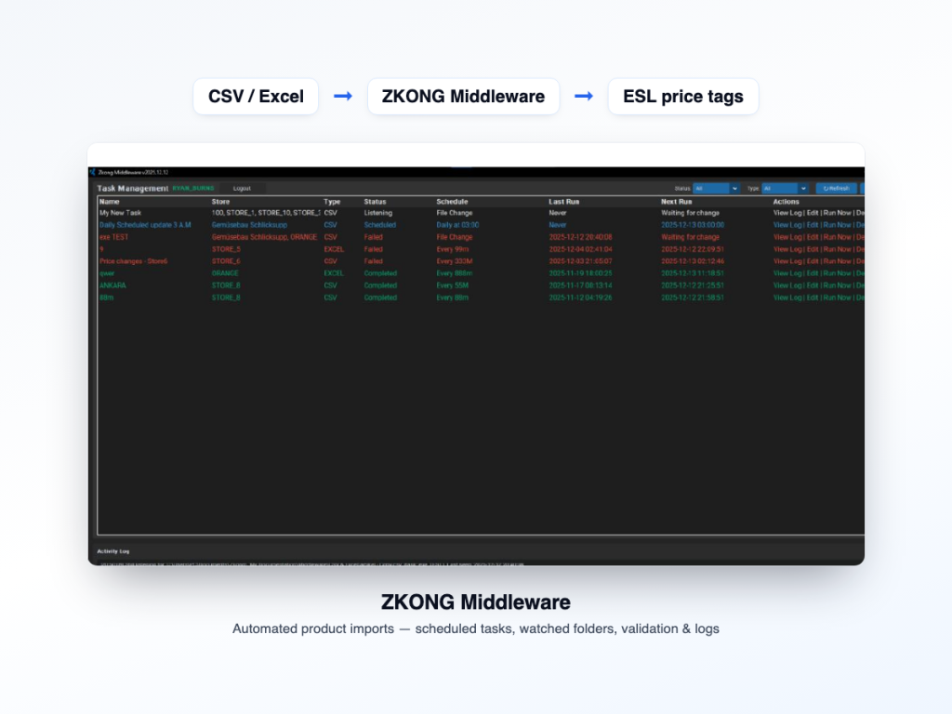Click the Actions column header
Image resolution: width=952 pixels, height=714 pixels.
click(x=786, y=202)
